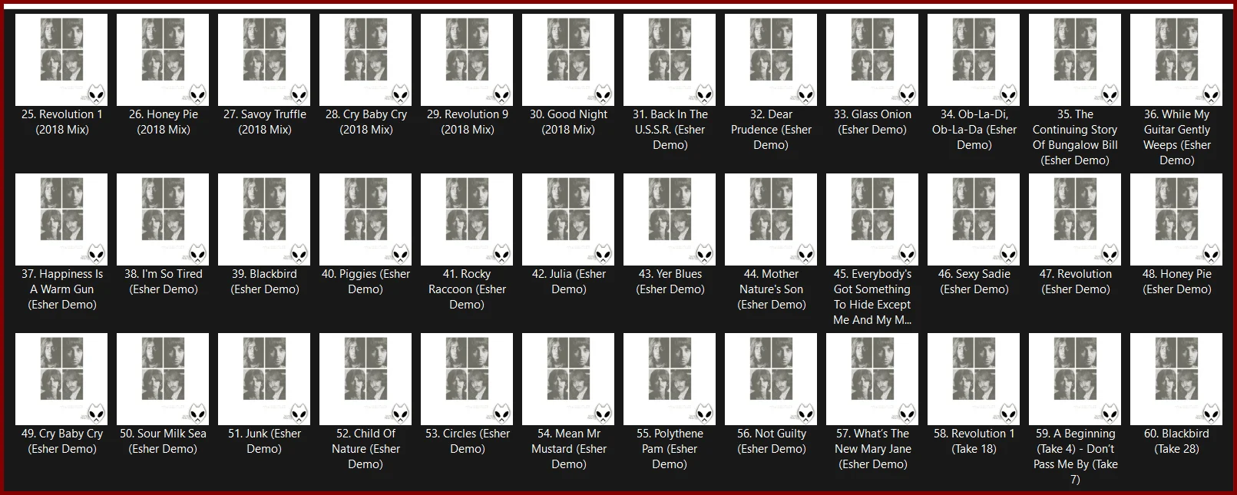
Task: Select the artwork for 26. Honey Pie (2018 Mix)
Action: point(163,60)
